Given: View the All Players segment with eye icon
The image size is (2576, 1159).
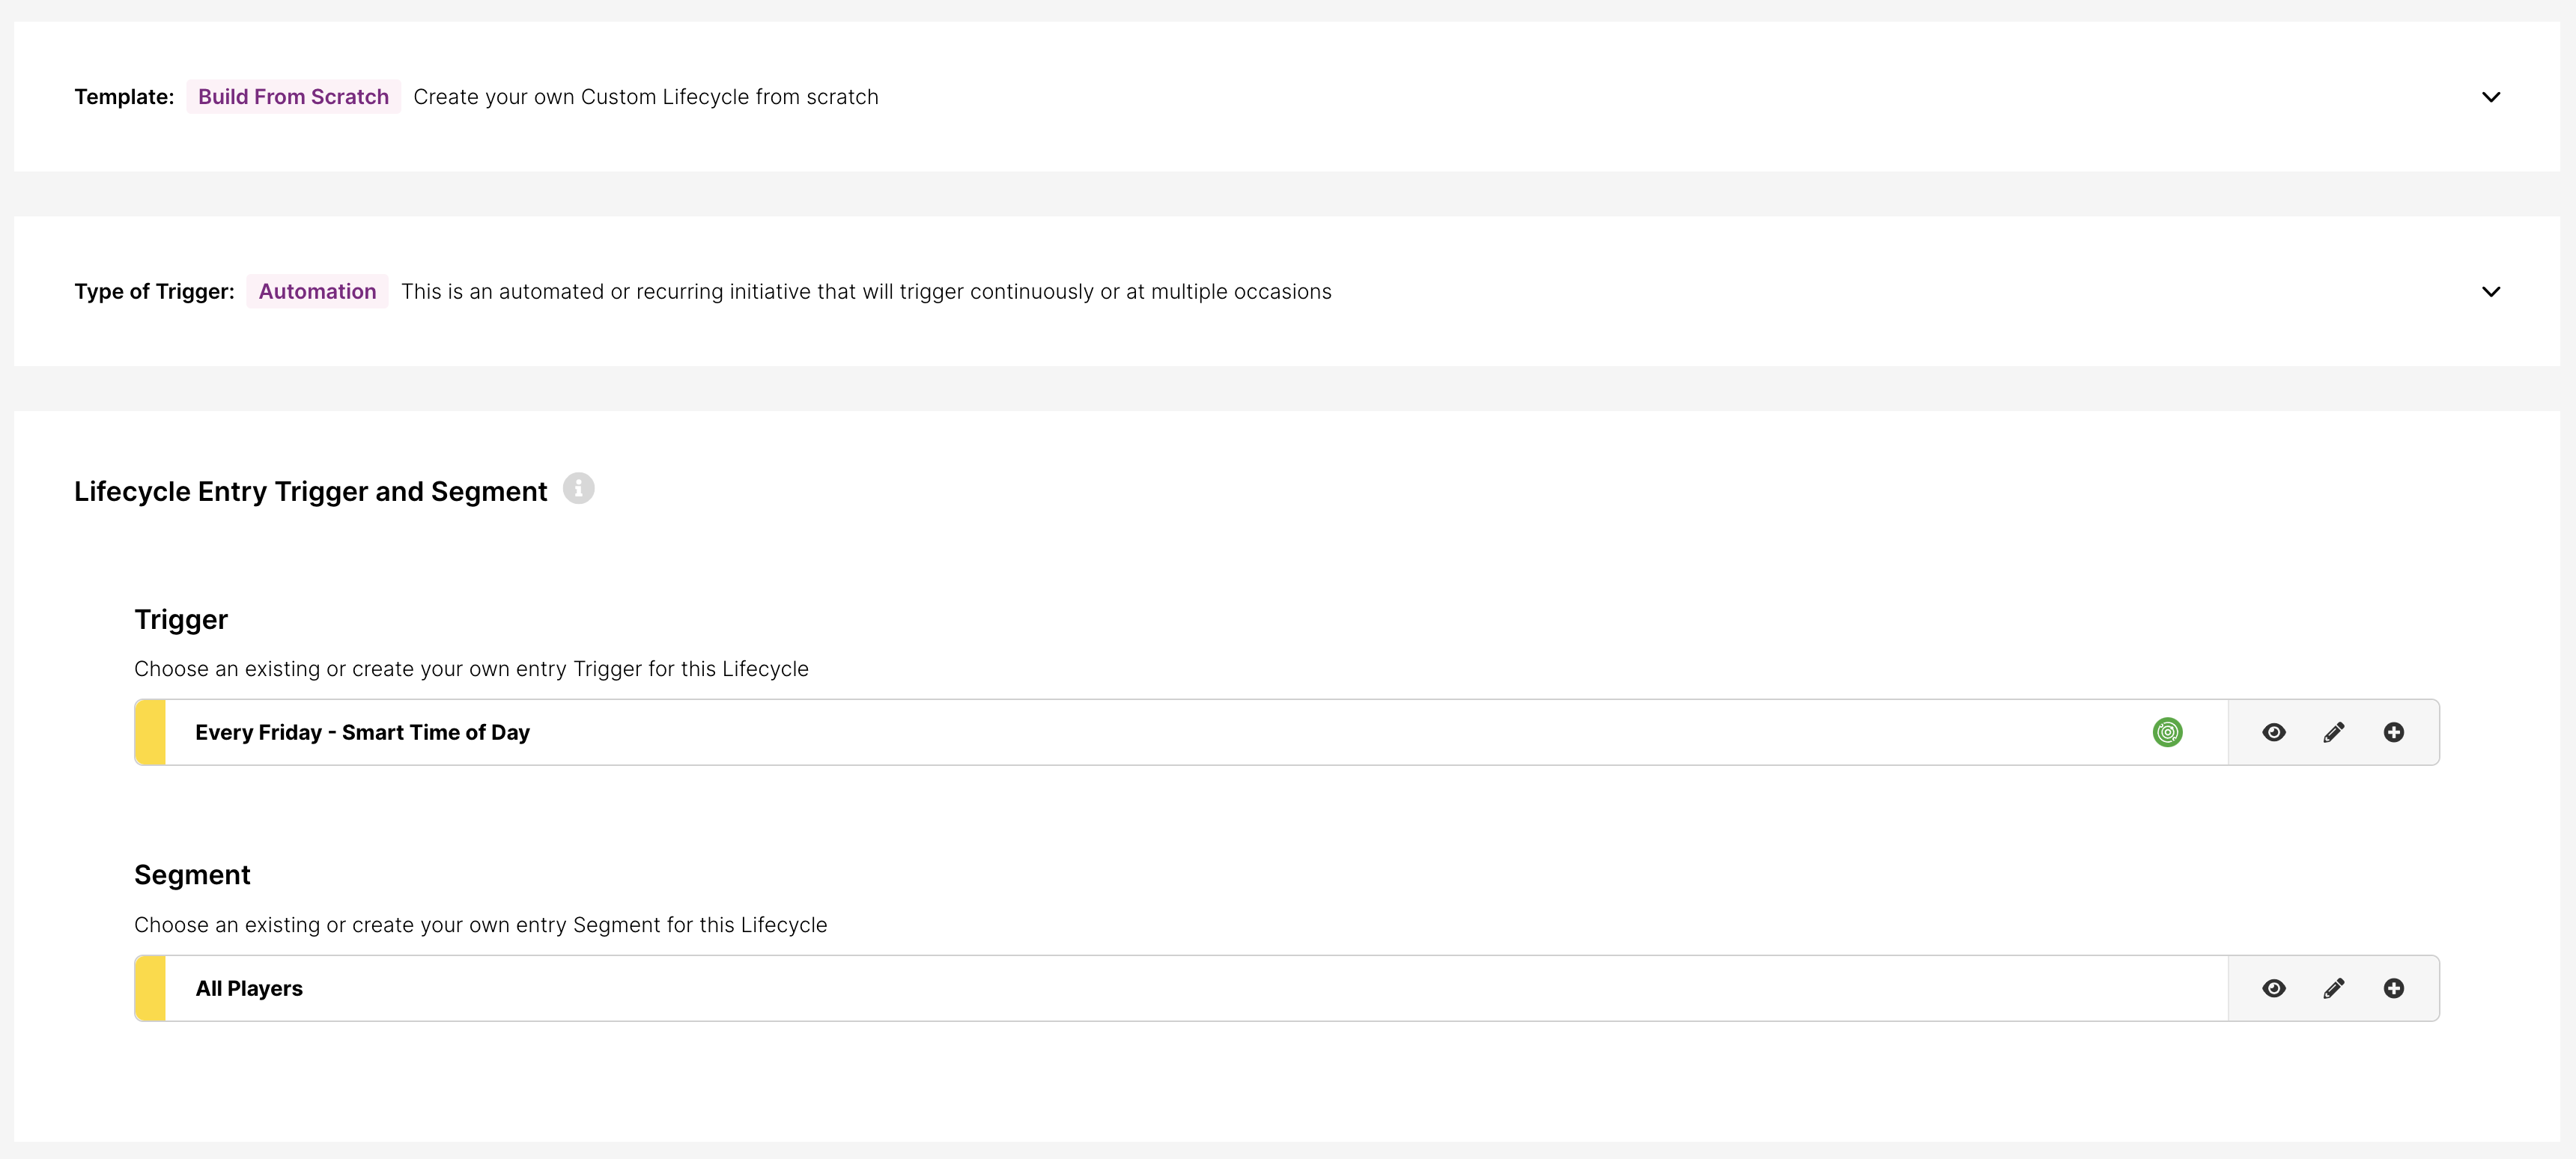Looking at the screenshot, I should tap(2273, 988).
